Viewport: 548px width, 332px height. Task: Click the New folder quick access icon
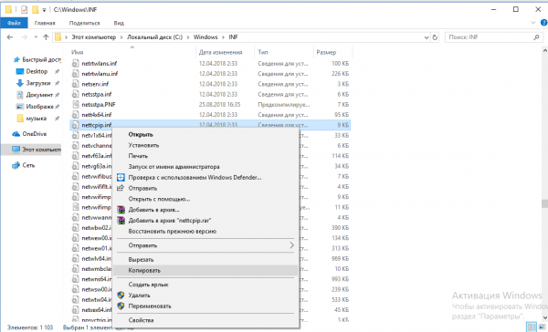pos(35,9)
